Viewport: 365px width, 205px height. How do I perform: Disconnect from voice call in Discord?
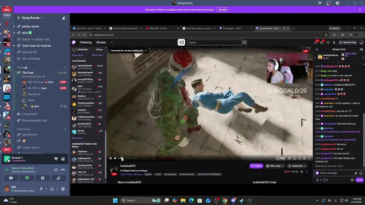[x=63, y=170]
